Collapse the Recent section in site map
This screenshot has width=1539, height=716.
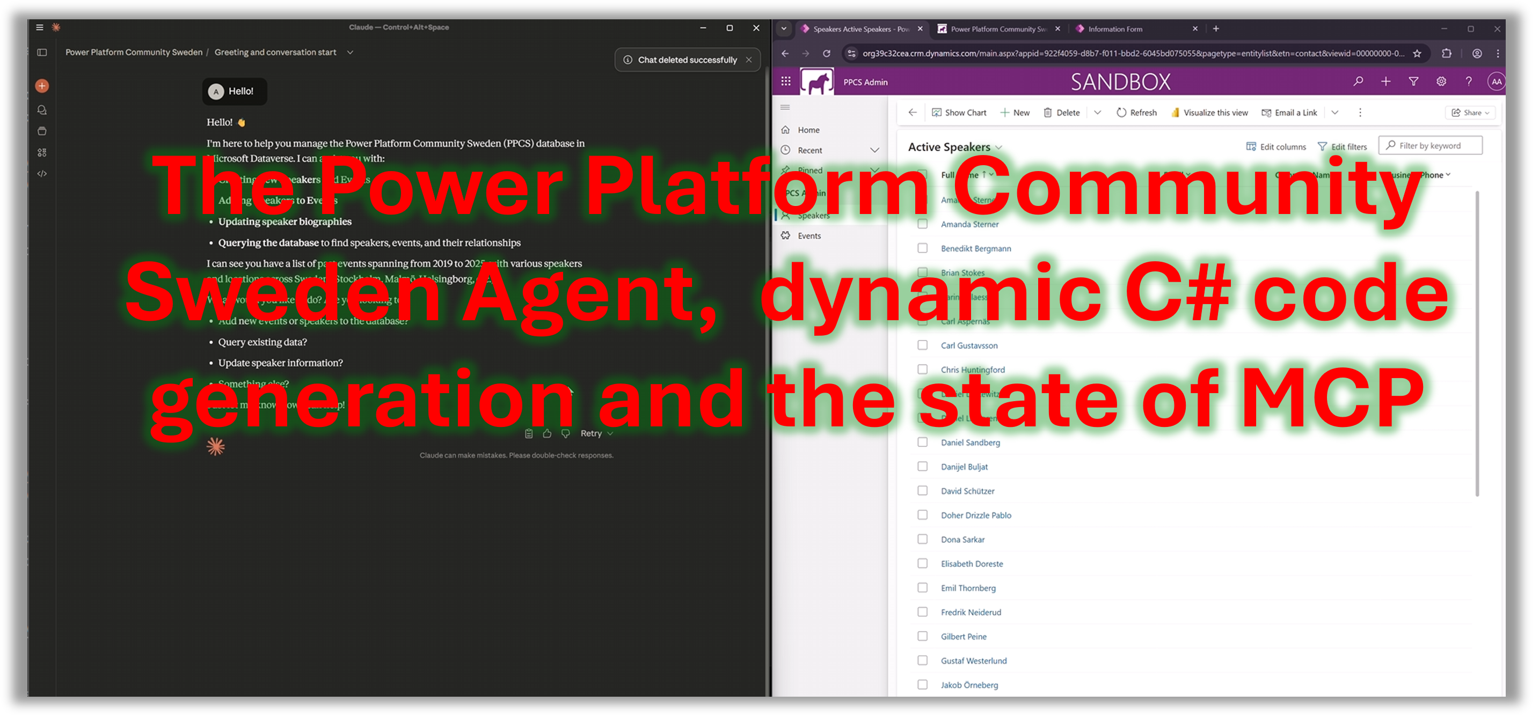[x=874, y=150]
